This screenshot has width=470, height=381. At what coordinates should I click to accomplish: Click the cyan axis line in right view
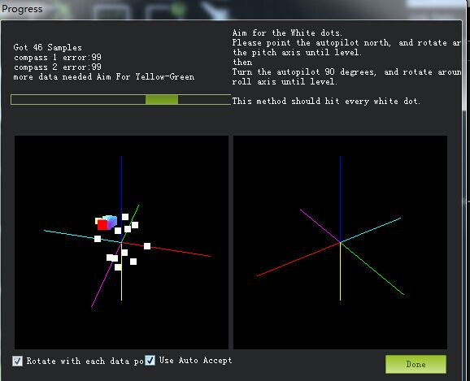coord(371,230)
